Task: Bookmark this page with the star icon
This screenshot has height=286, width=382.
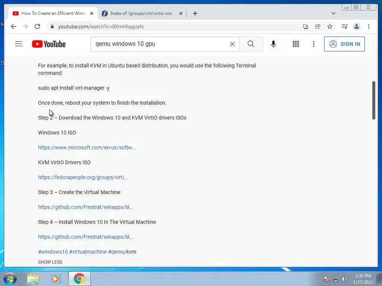Action: tap(330, 26)
